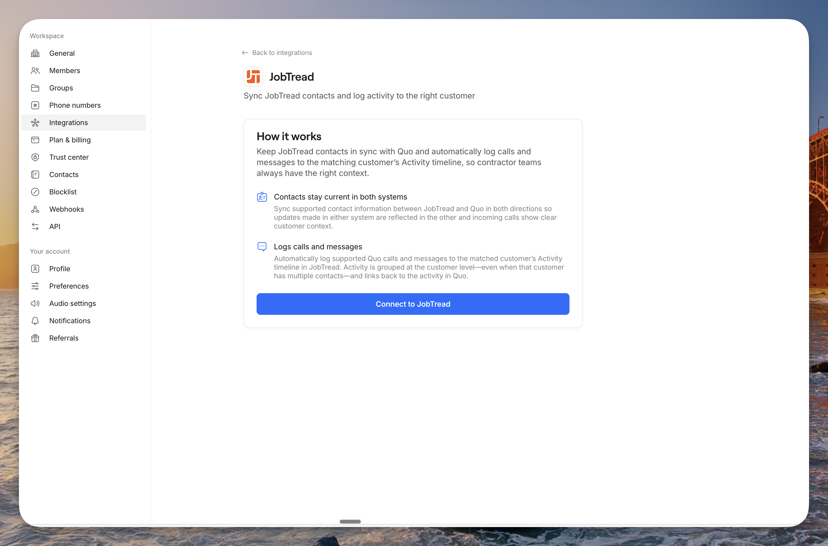
Task: Click Connect to JobTread button
Action: click(x=413, y=304)
